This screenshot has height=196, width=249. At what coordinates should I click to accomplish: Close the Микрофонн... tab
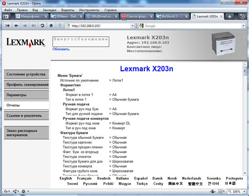(x=46, y=16)
